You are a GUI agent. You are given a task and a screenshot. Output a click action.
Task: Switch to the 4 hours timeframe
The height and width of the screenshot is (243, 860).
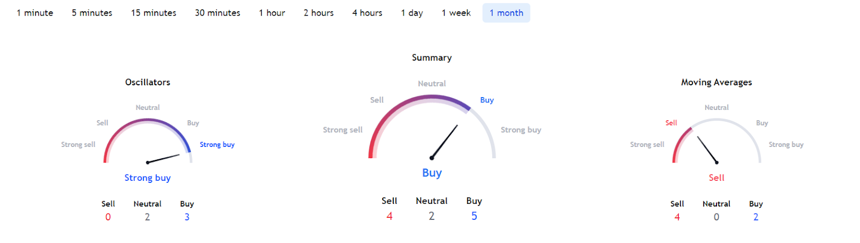point(367,13)
